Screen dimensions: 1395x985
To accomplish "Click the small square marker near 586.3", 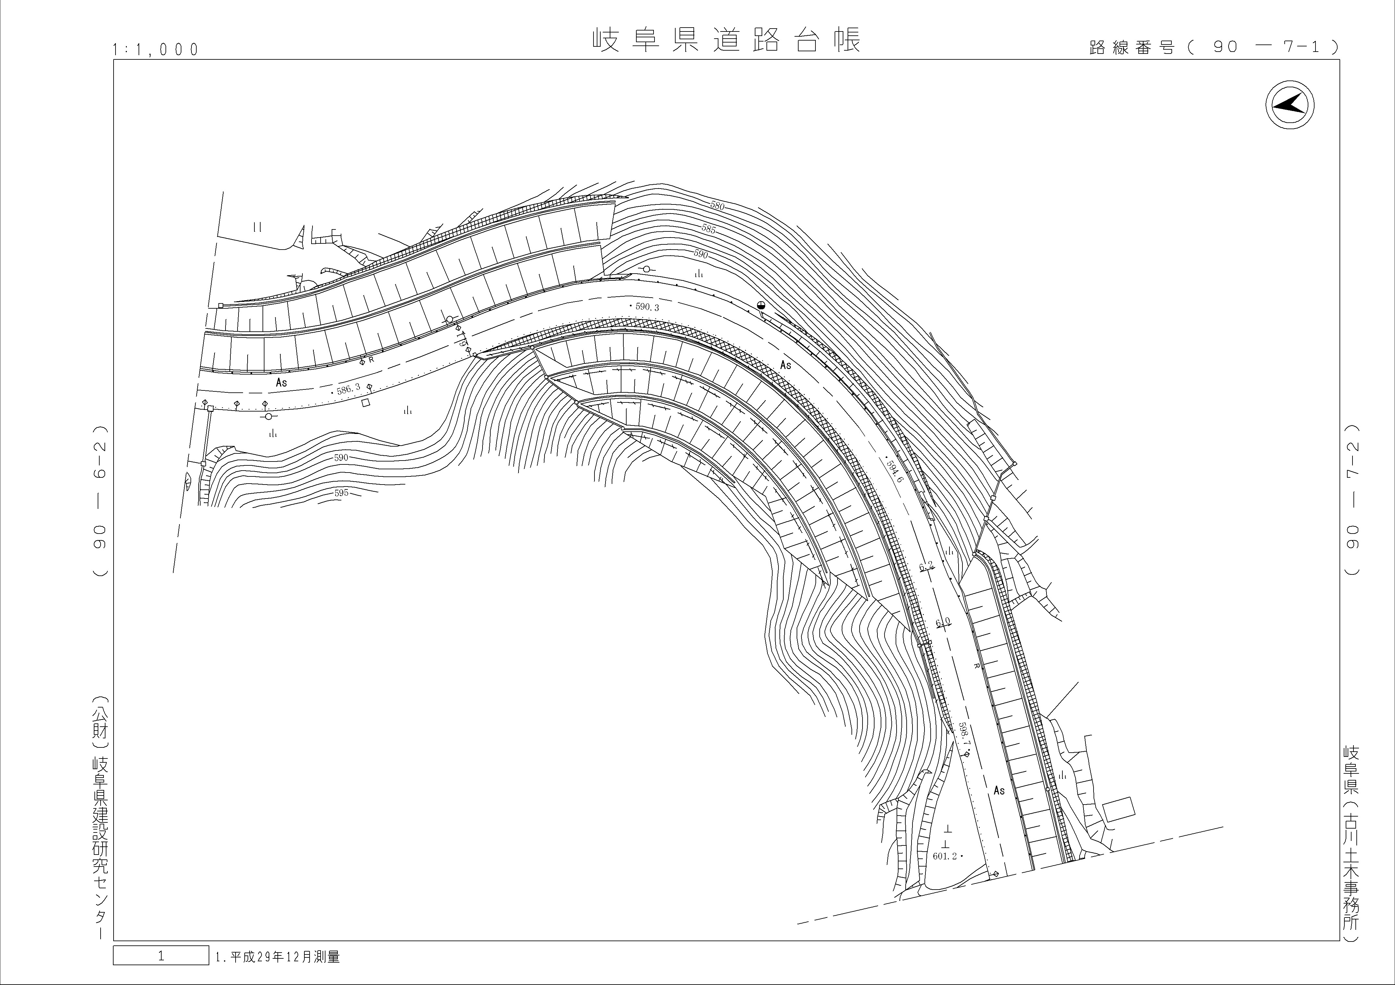I will (x=366, y=402).
